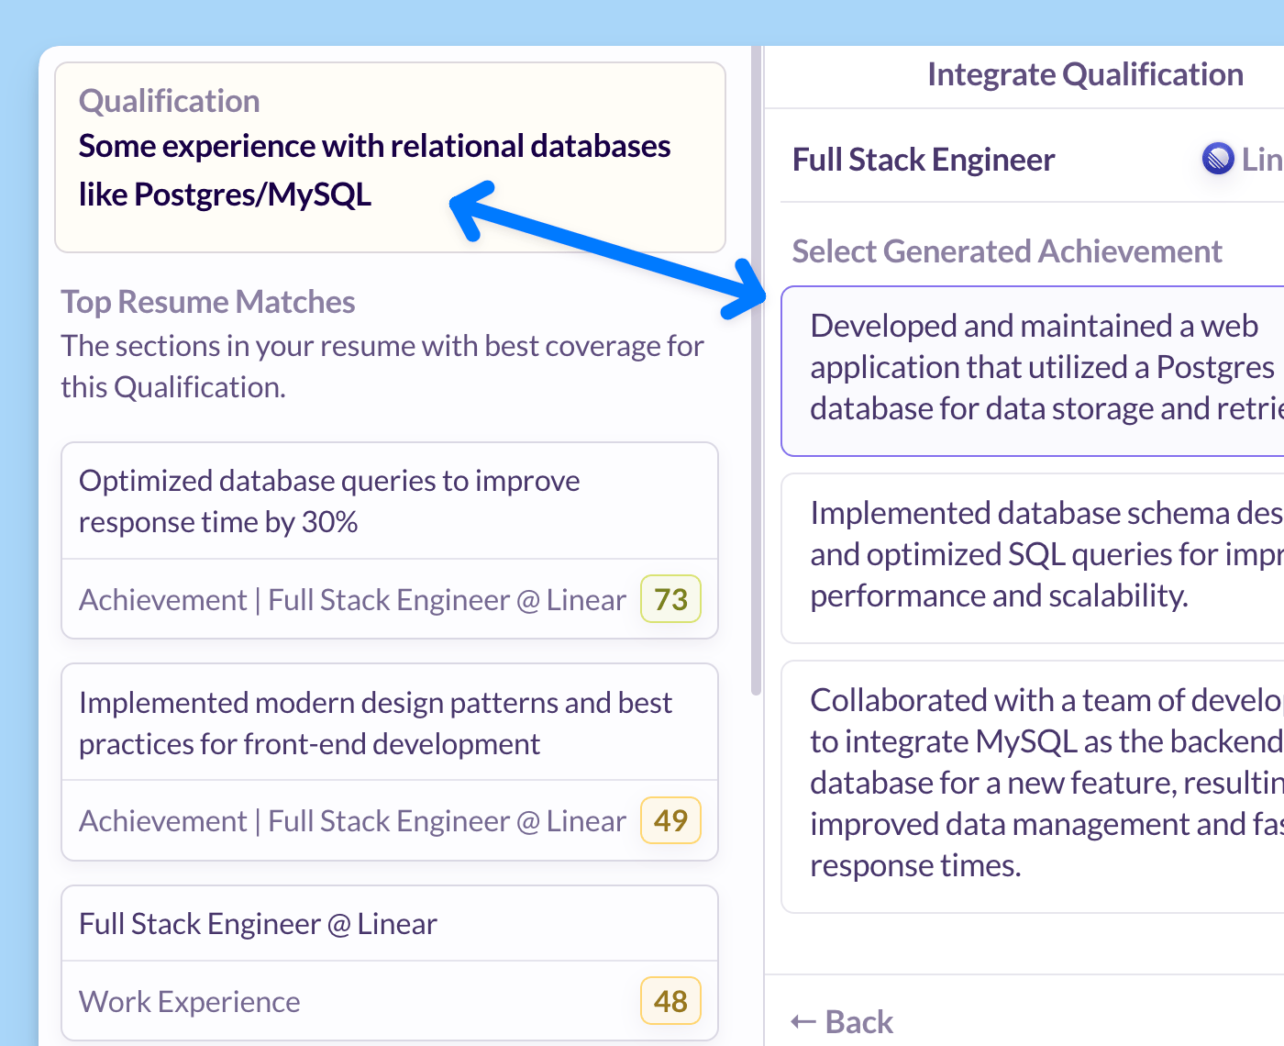Click the back arrow icon
This screenshot has height=1046, width=1284.
point(803,1021)
